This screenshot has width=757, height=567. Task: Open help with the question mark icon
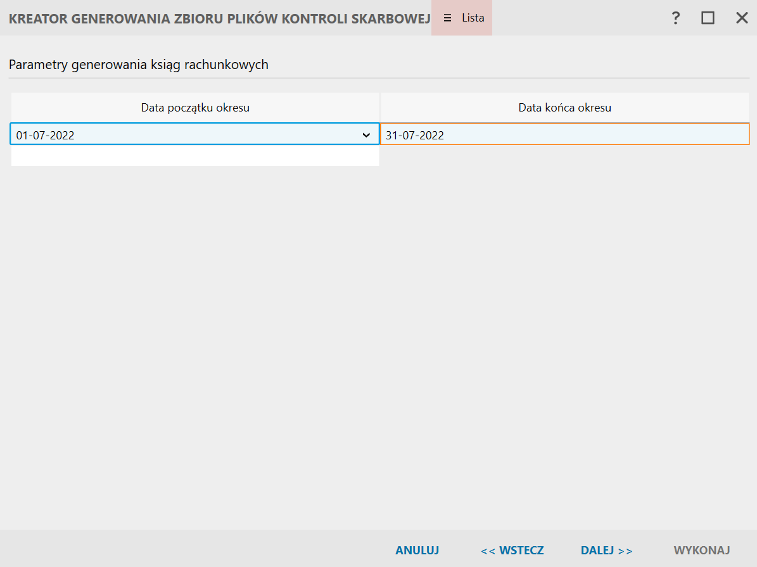676,18
